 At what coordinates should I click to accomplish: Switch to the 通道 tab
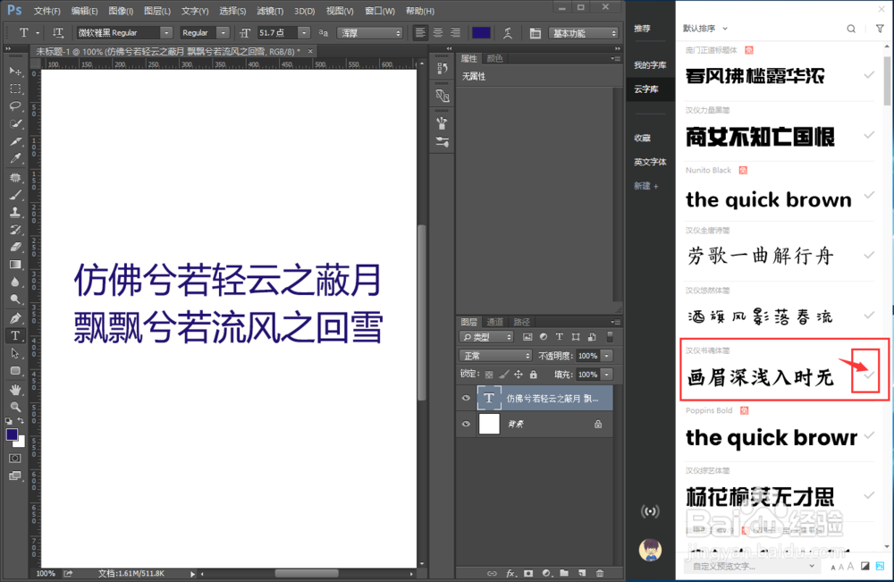coord(494,322)
